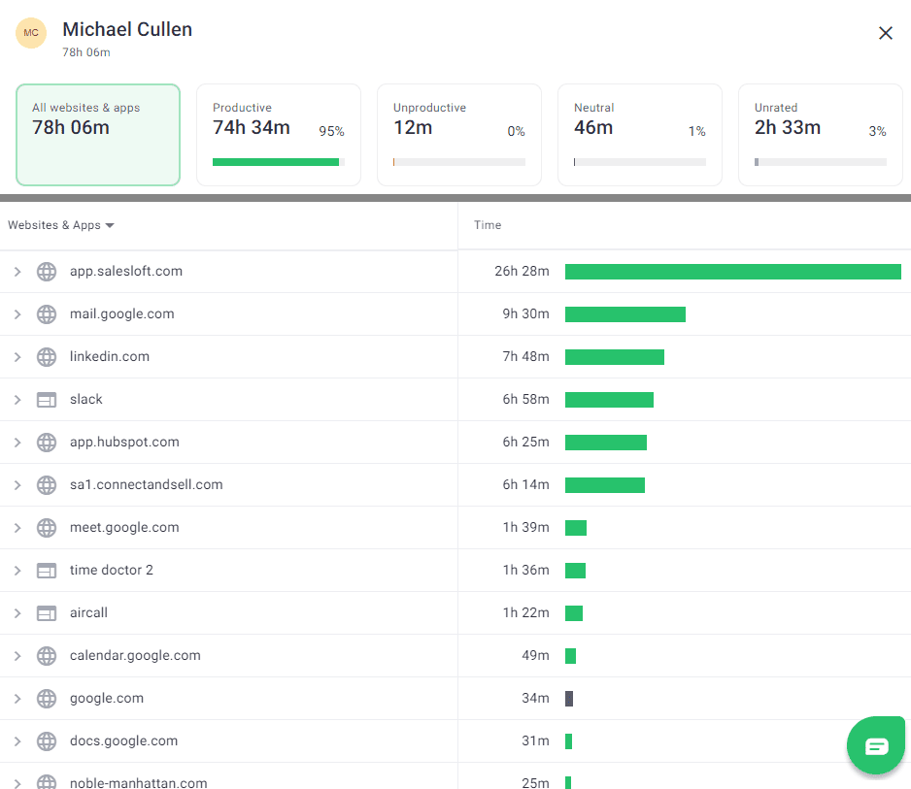The width and height of the screenshot is (911, 789).
Task: Click the globe icon beside app.salesloft.com
Action: point(47,271)
